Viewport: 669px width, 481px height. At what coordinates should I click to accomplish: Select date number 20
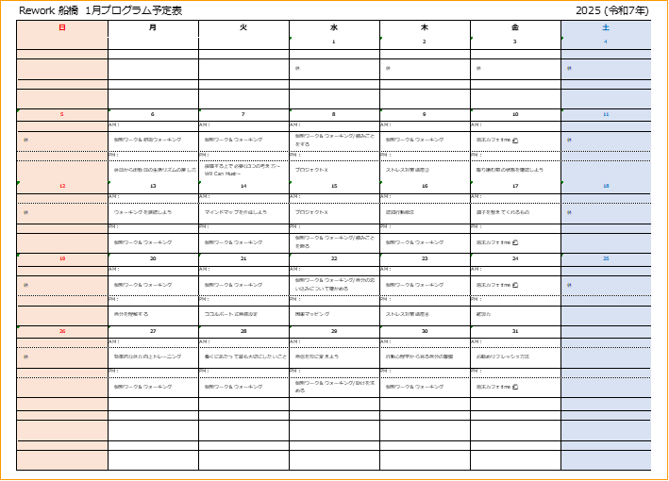(153, 258)
